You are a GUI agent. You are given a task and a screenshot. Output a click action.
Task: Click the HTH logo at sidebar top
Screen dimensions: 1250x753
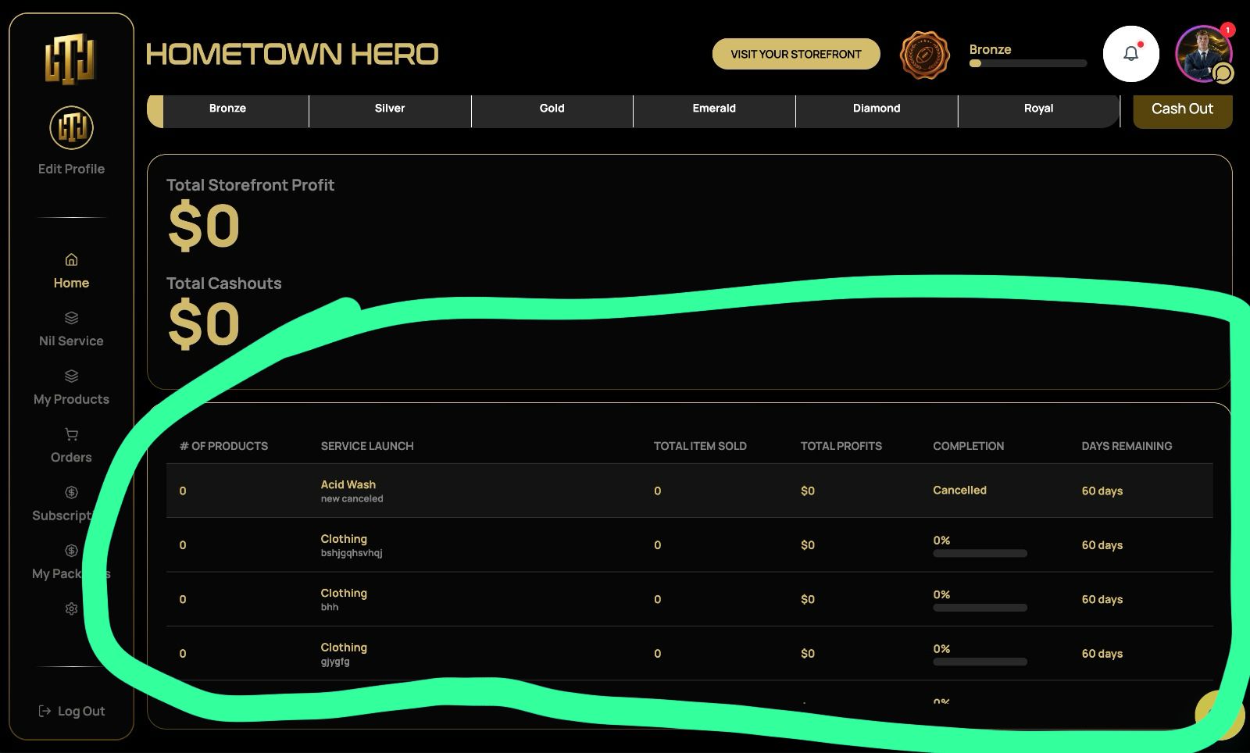click(x=70, y=59)
